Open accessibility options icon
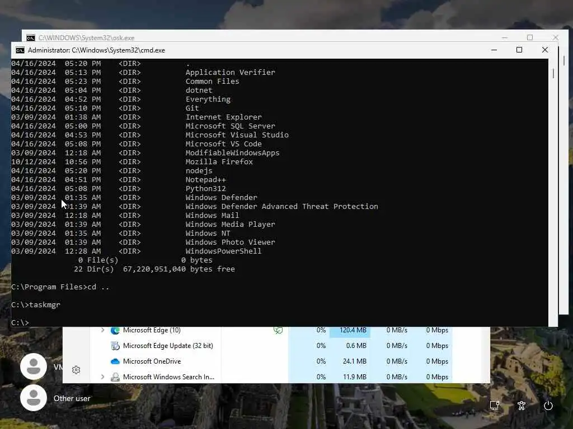 522,406
